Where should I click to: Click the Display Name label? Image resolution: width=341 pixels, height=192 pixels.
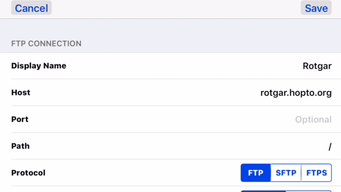tap(39, 66)
